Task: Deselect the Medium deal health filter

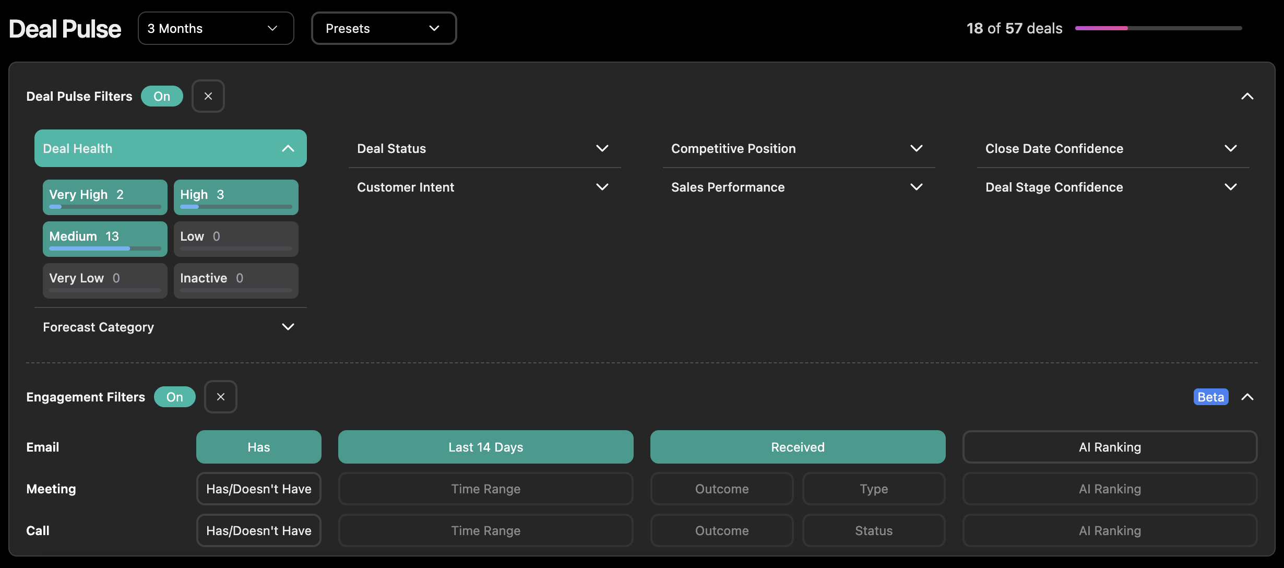Action: click(x=104, y=239)
